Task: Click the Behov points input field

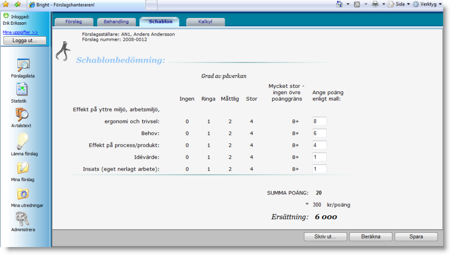Action: [319, 133]
